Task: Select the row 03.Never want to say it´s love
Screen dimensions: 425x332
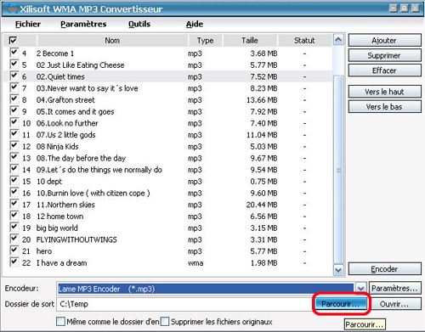Action: pyautogui.click(x=167, y=88)
